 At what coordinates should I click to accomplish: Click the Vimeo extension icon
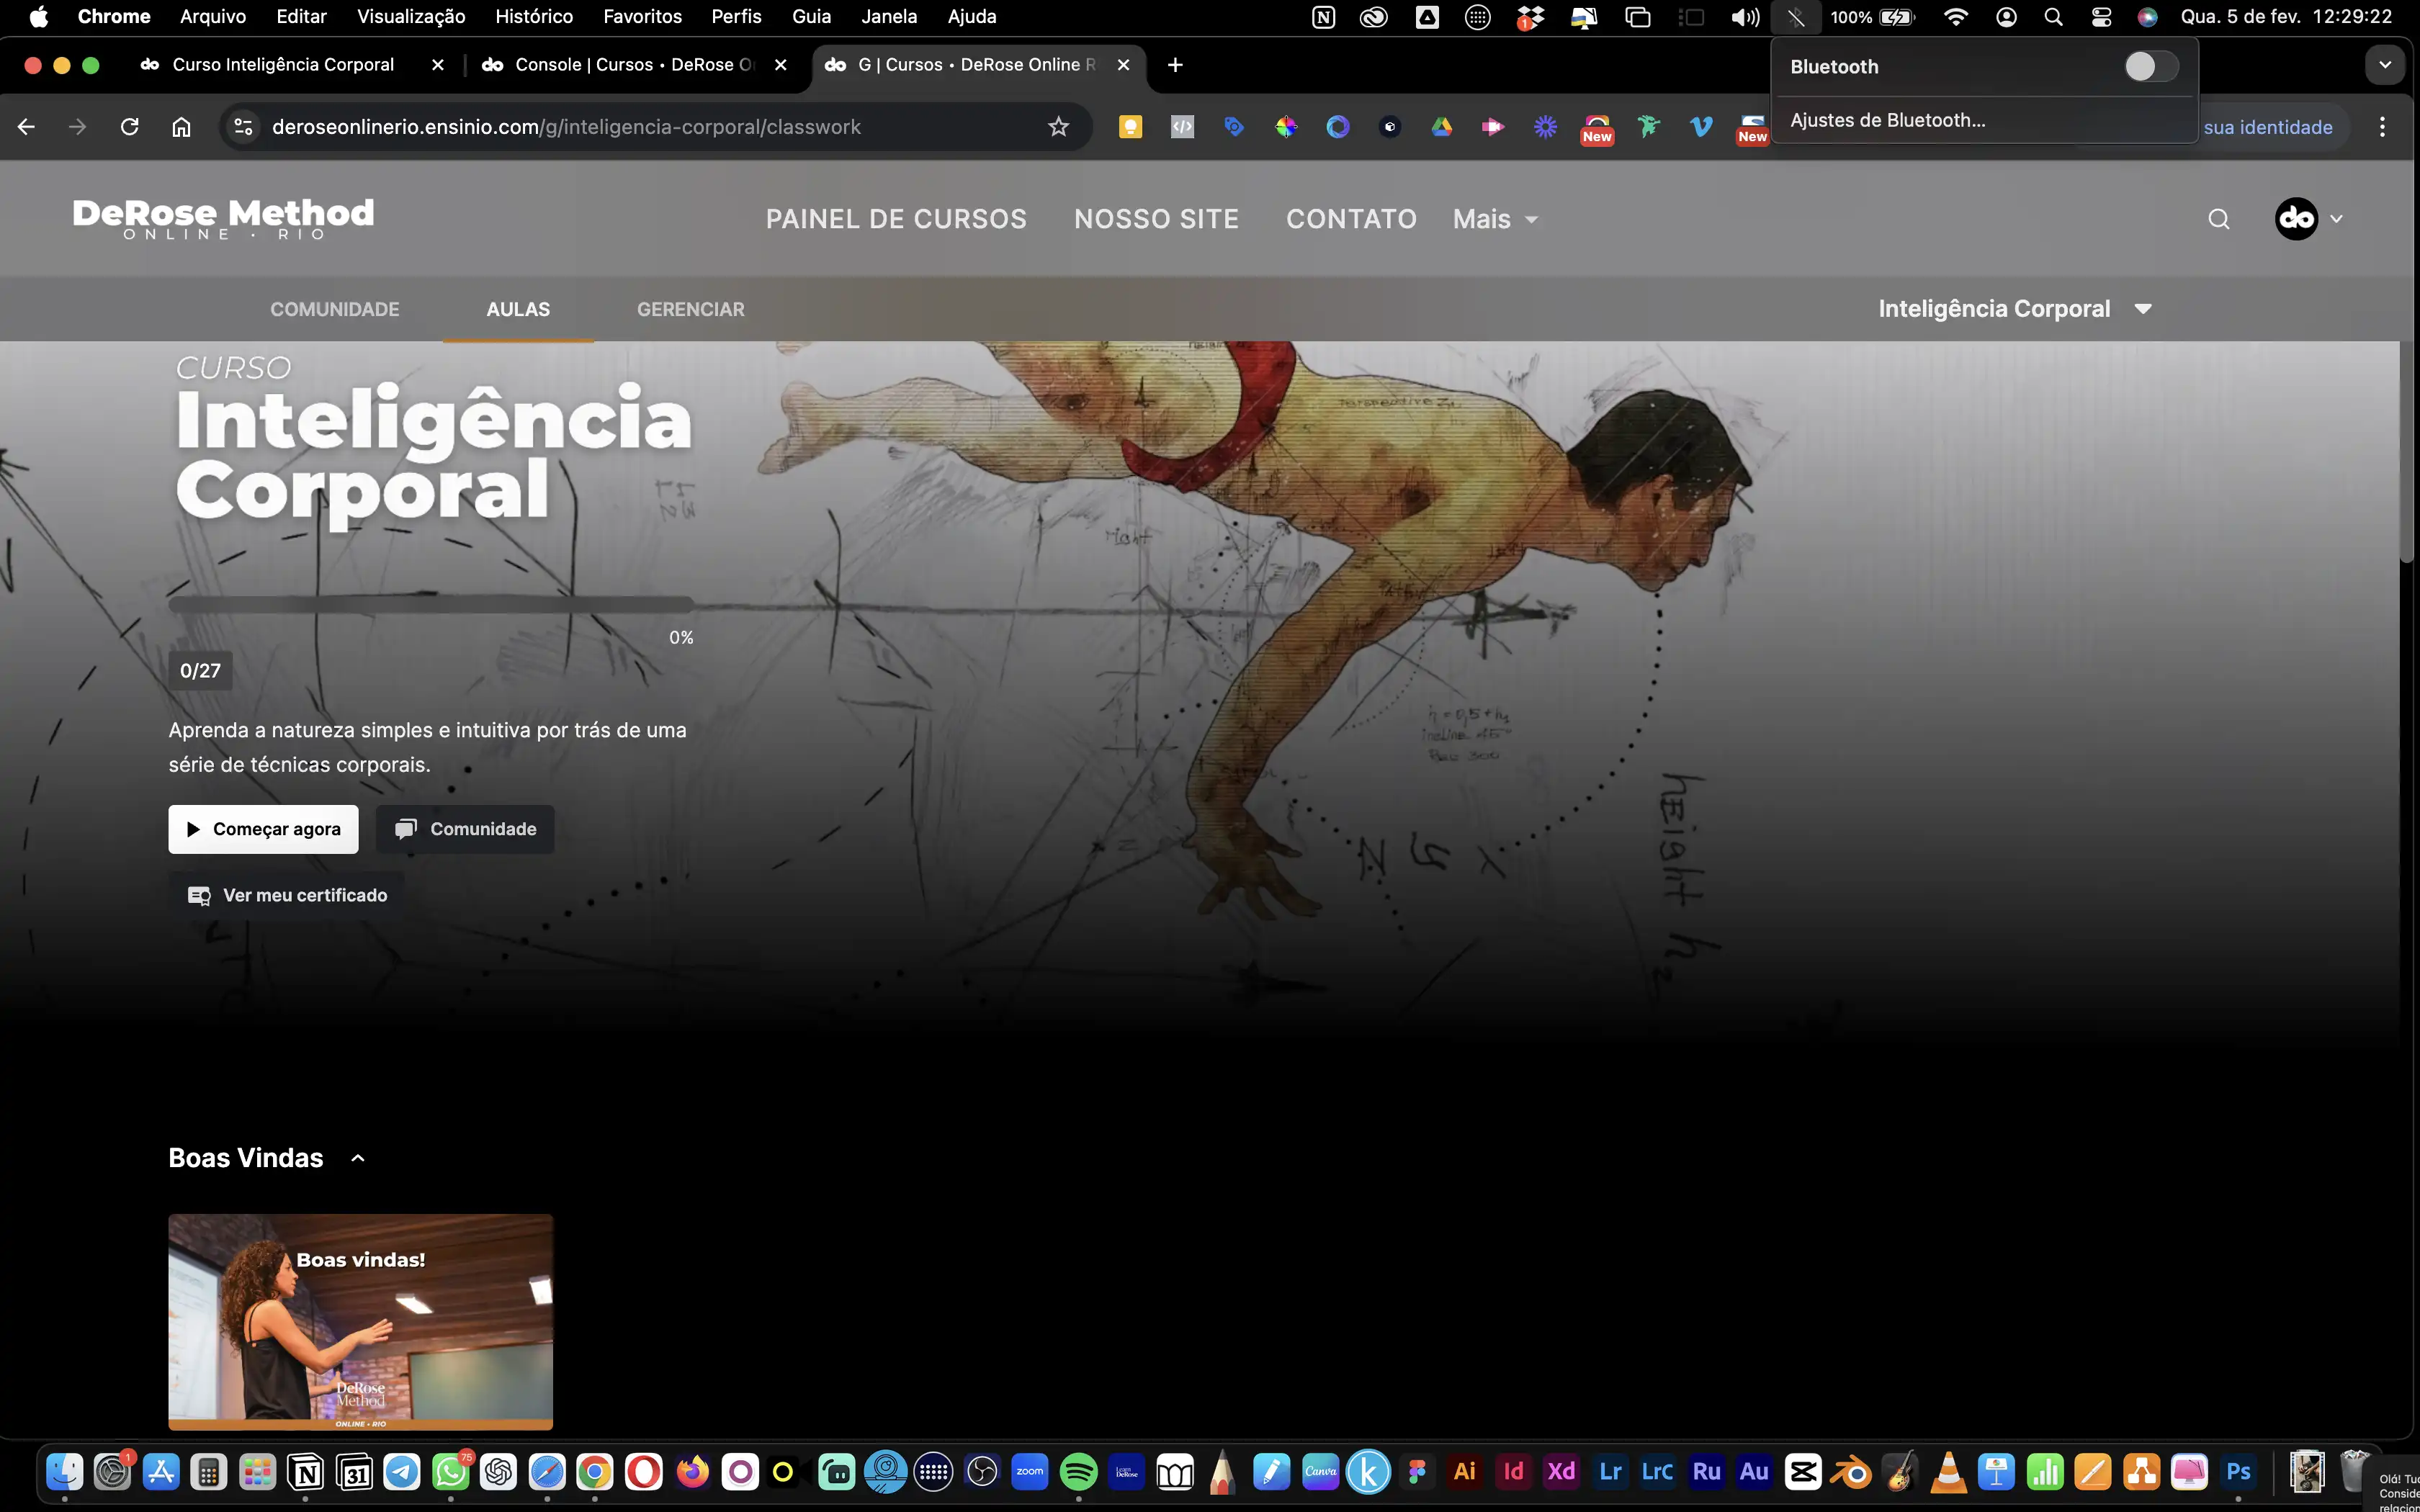coord(1700,127)
